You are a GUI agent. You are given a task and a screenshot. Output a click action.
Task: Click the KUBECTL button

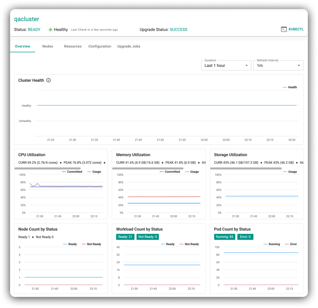pyautogui.click(x=296, y=29)
